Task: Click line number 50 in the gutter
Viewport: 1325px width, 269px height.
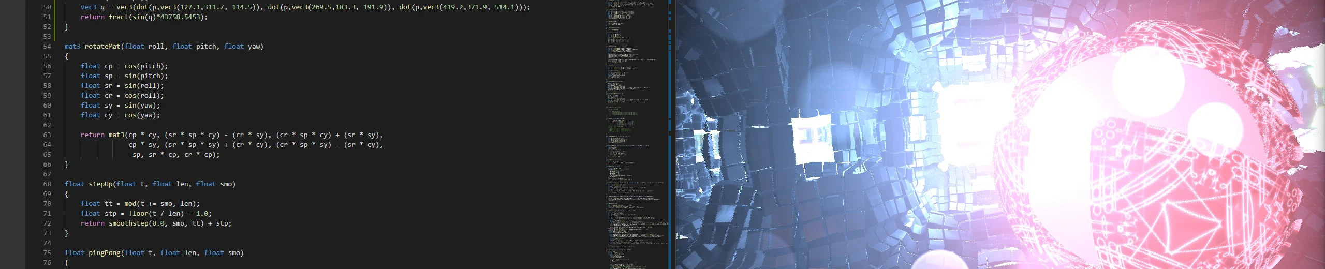Action: click(x=47, y=7)
